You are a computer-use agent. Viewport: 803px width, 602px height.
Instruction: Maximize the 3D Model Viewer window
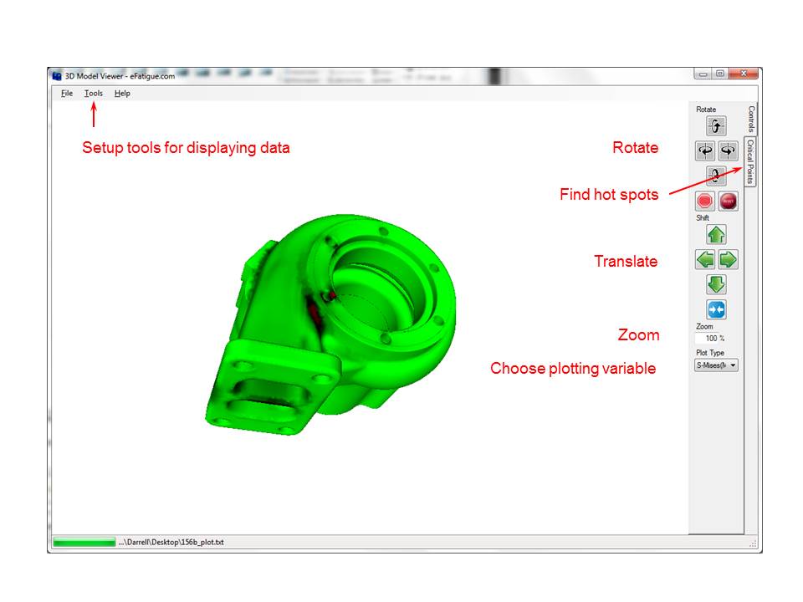coord(719,74)
